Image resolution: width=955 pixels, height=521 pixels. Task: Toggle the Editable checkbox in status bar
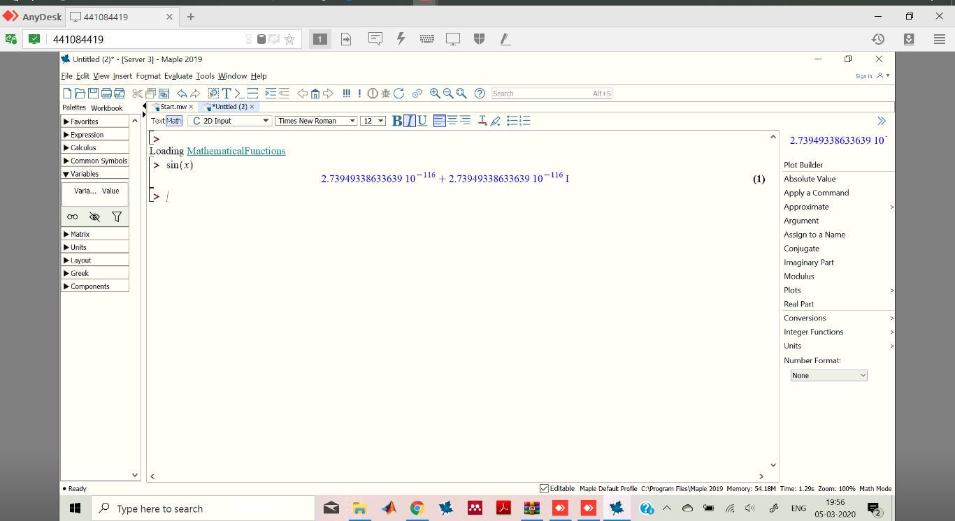pos(545,489)
